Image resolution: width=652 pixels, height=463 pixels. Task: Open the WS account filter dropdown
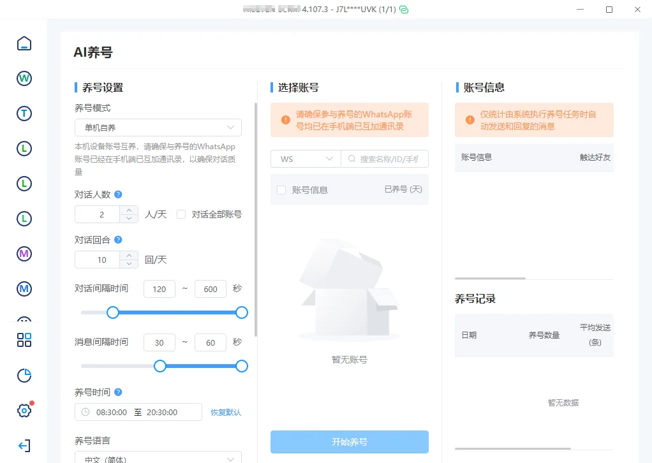pyautogui.click(x=305, y=158)
